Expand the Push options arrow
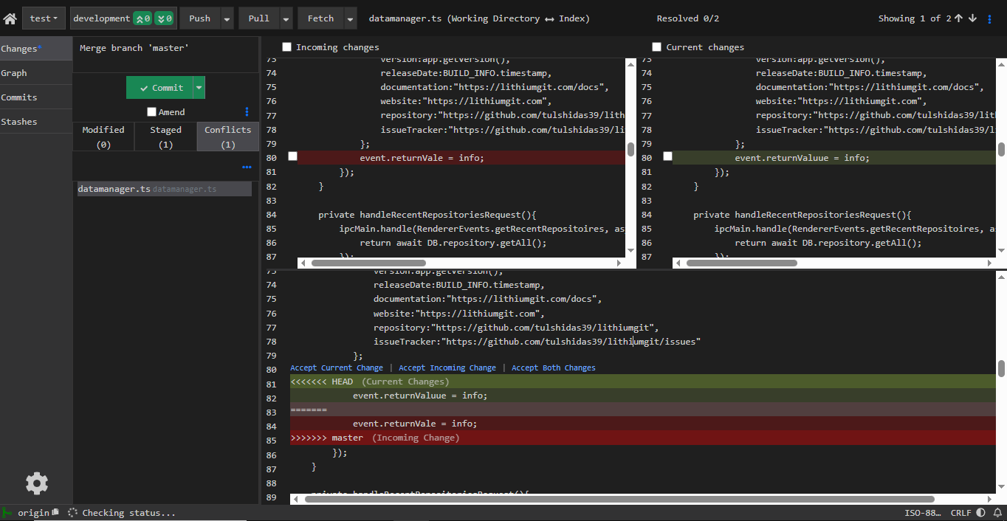The width and height of the screenshot is (1007, 521). [x=227, y=18]
